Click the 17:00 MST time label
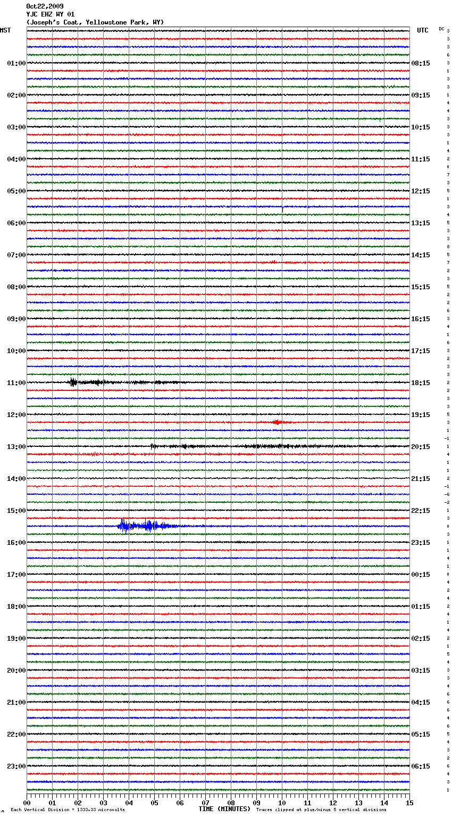The image size is (452, 817). [16, 575]
